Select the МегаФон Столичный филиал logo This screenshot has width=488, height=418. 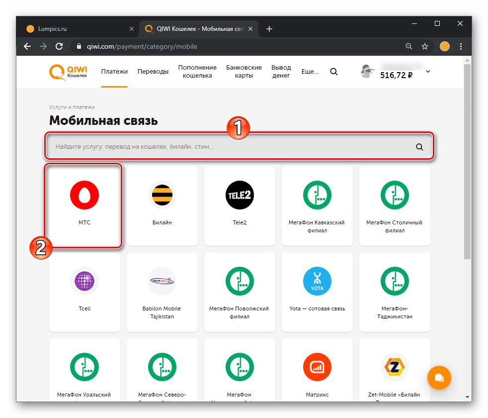395,195
